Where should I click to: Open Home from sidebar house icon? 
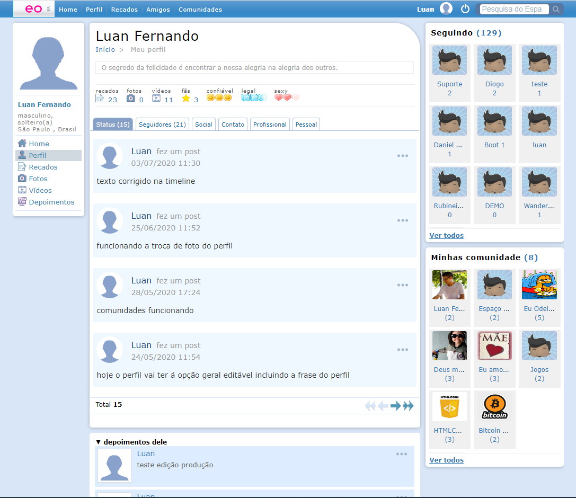(x=22, y=143)
